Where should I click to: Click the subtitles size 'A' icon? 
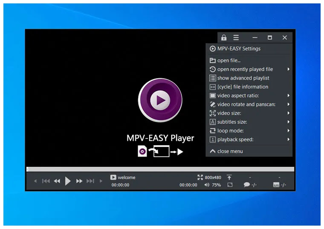pyautogui.click(x=212, y=122)
